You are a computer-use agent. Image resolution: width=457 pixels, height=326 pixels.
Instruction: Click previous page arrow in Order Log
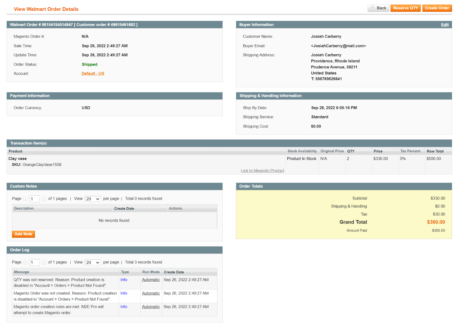tap(26, 262)
